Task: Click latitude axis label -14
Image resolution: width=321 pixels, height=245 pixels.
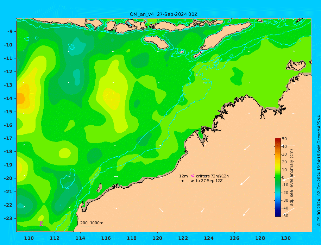Action: [x=8, y=98]
